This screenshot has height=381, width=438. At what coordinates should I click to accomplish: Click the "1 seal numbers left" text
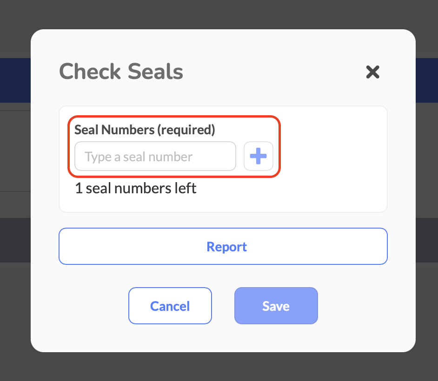[x=136, y=188]
